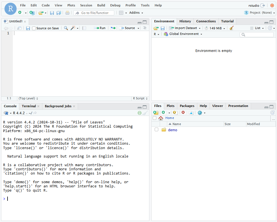The image size is (277, 222).
Task: Load workspace in Environment pane
Action: coord(156,28)
